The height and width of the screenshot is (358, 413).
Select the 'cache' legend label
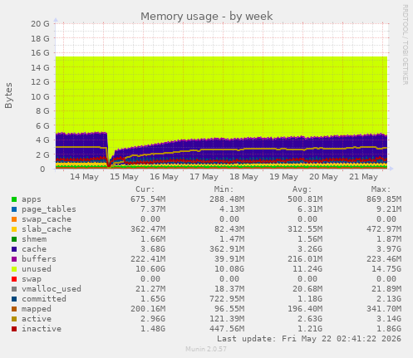[x=34, y=249]
